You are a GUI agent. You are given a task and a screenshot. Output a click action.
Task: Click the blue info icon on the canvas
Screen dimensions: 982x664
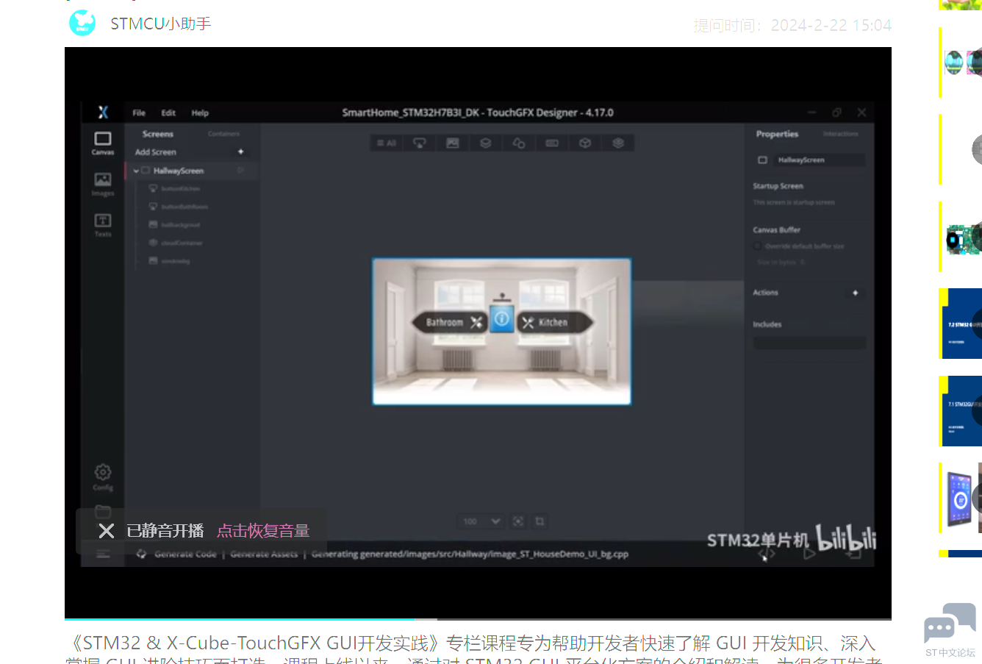click(x=502, y=319)
